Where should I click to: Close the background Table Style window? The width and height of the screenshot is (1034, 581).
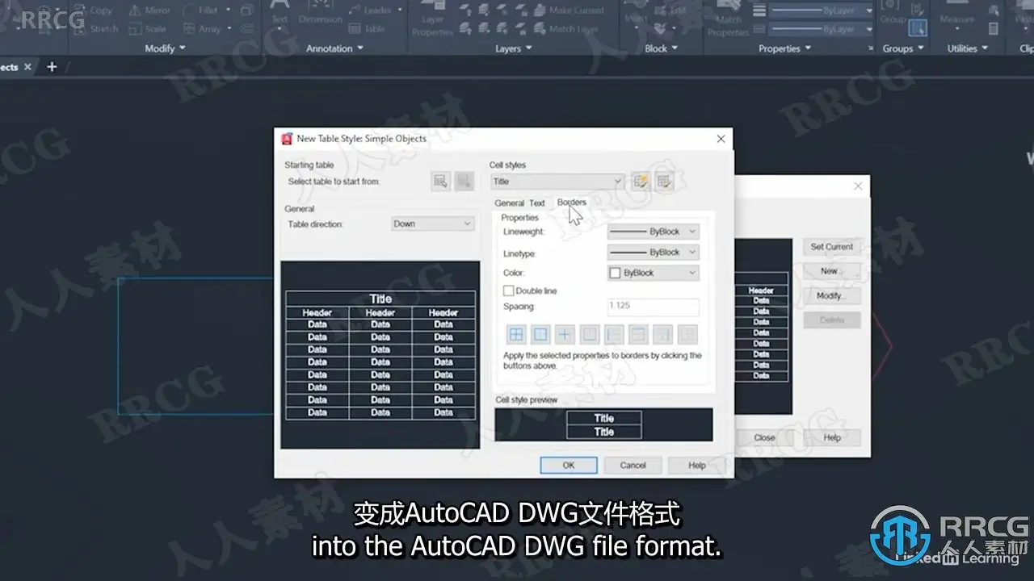click(858, 186)
